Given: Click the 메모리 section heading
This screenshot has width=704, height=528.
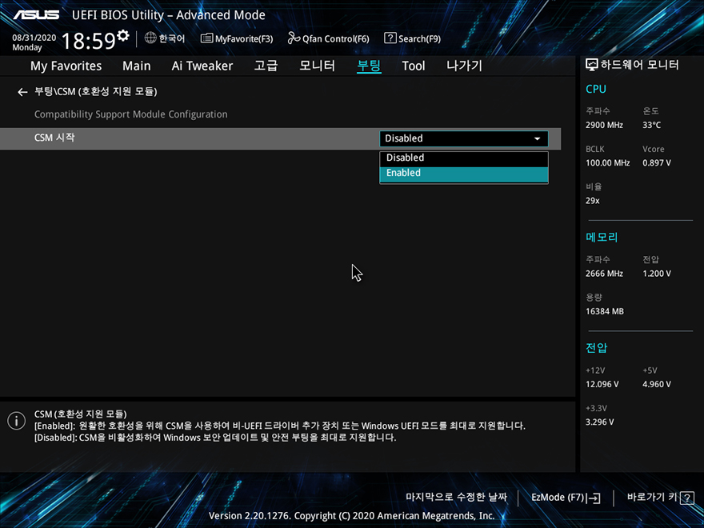Looking at the screenshot, I should [x=602, y=237].
